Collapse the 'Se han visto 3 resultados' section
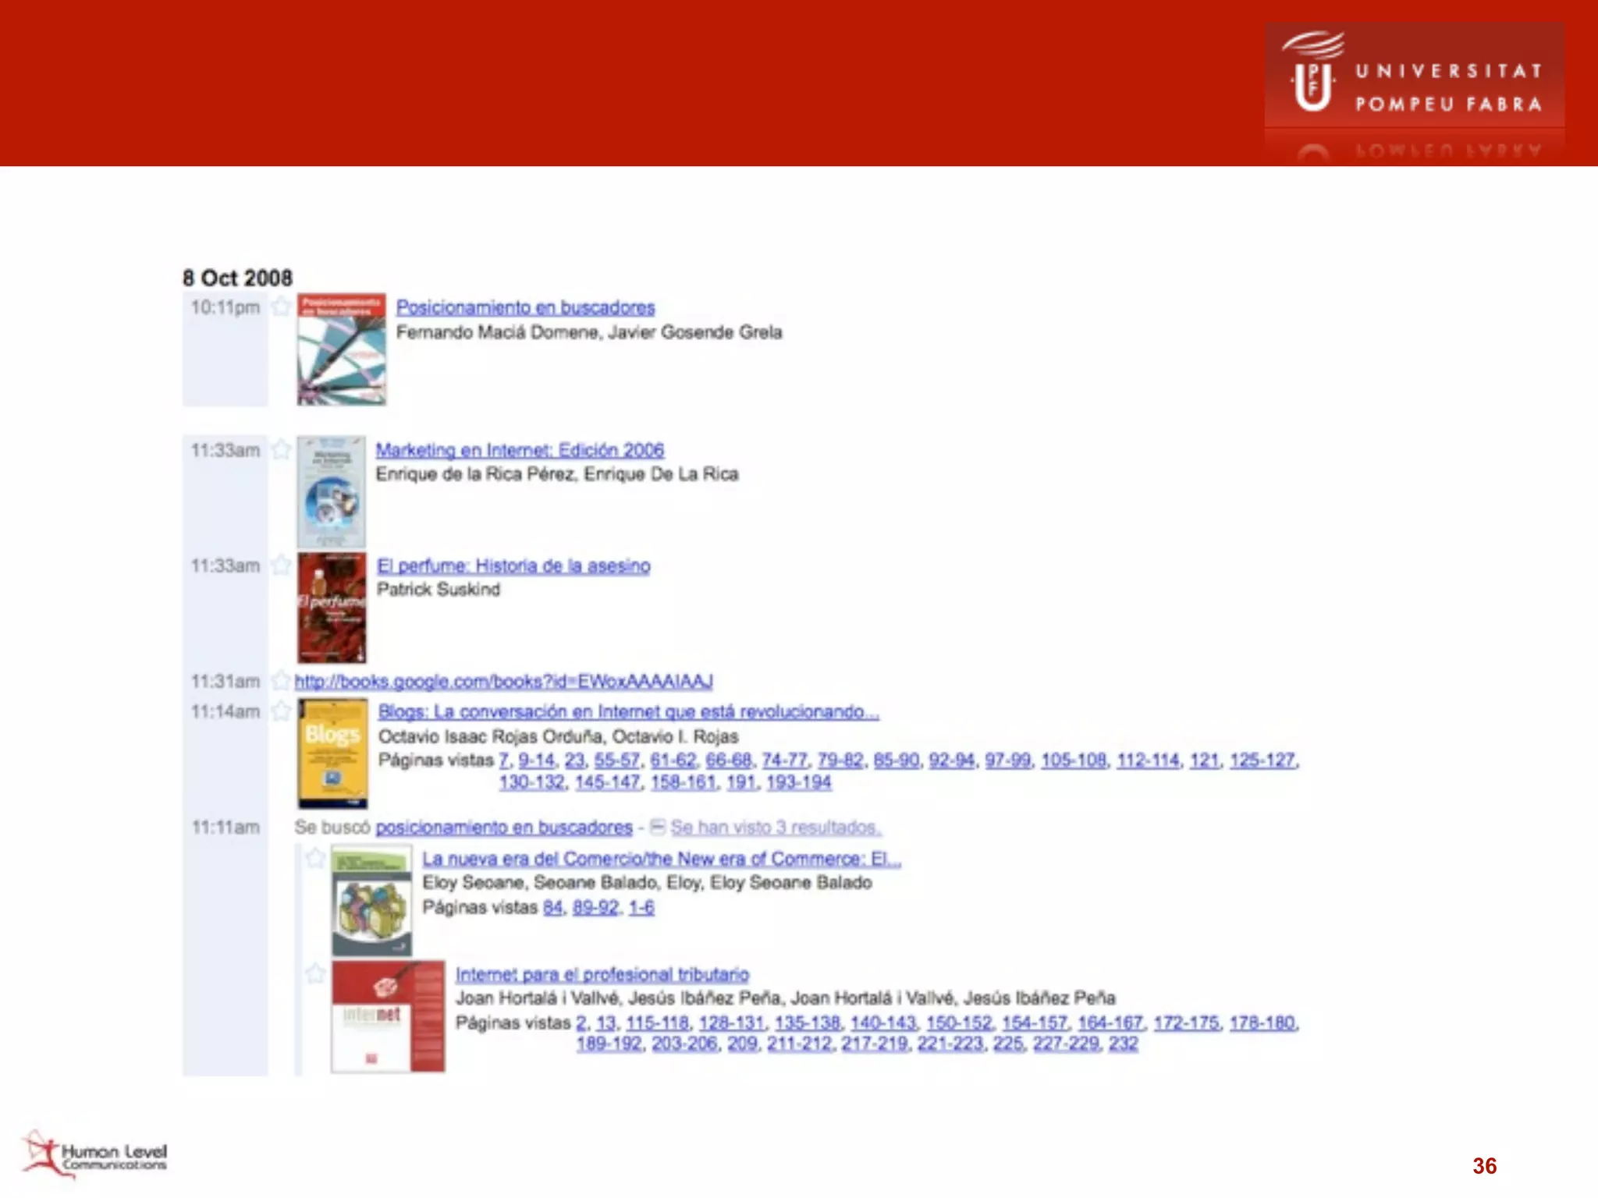 click(658, 827)
